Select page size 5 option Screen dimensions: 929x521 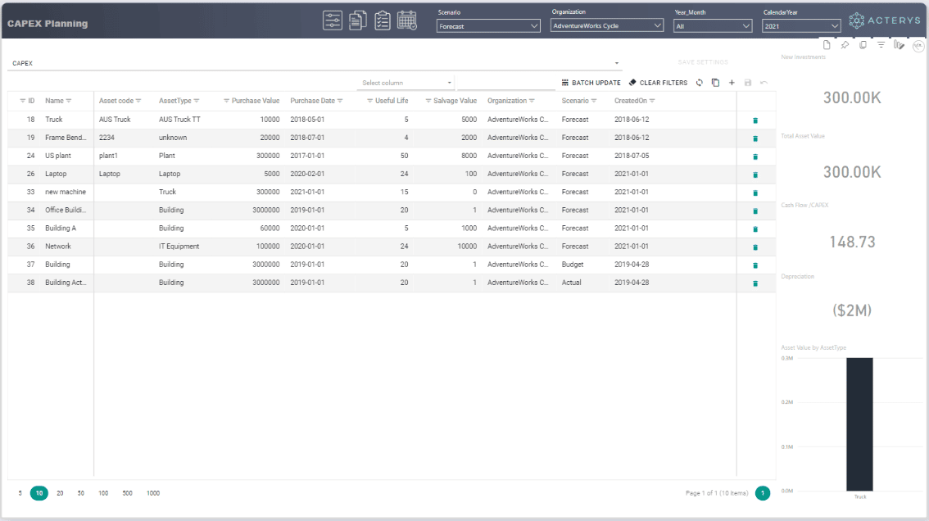click(x=20, y=493)
